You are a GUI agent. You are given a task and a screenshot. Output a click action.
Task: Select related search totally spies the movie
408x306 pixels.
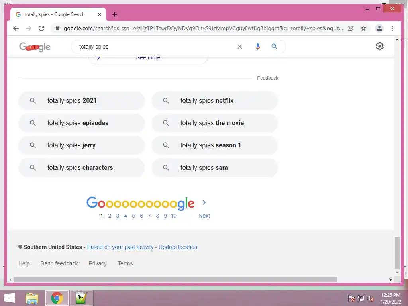(x=215, y=123)
